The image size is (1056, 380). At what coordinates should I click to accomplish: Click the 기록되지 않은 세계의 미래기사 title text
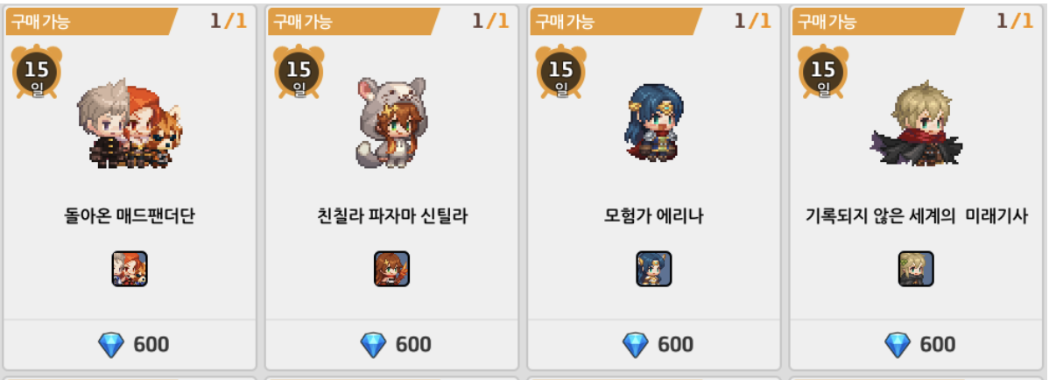[916, 215]
